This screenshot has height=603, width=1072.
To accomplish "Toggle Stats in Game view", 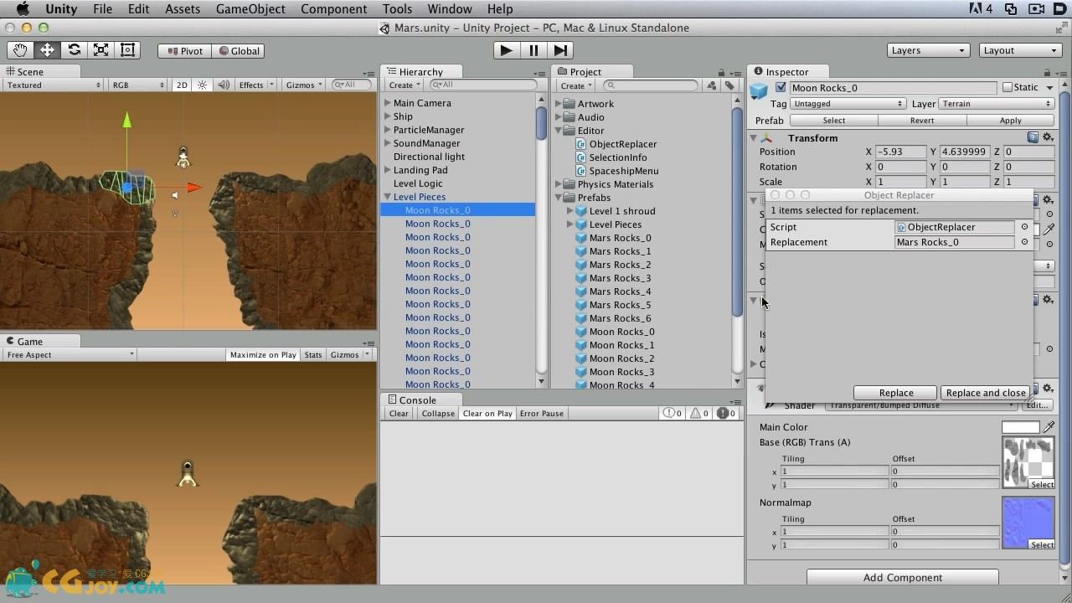I will pyautogui.click(x=313, y=354).
